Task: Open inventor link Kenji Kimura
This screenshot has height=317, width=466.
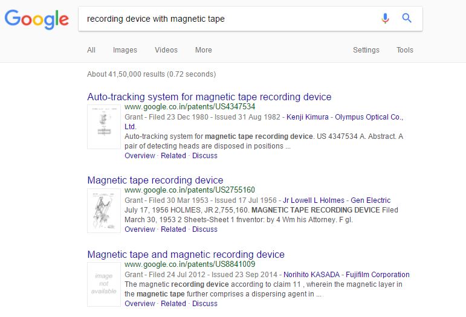Action: coord(308,117)
